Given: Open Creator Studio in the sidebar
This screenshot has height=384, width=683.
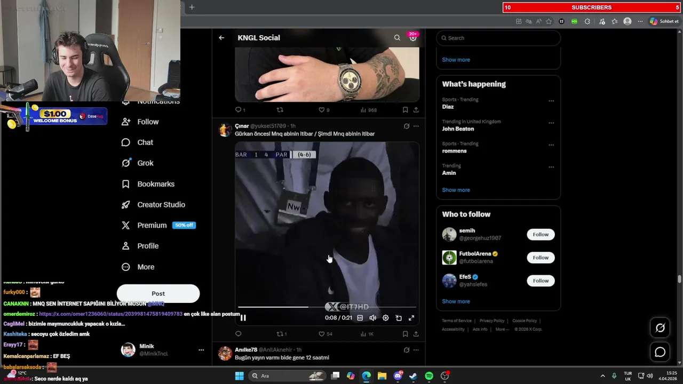Looking at the screenshot, I should pos(154,205).
